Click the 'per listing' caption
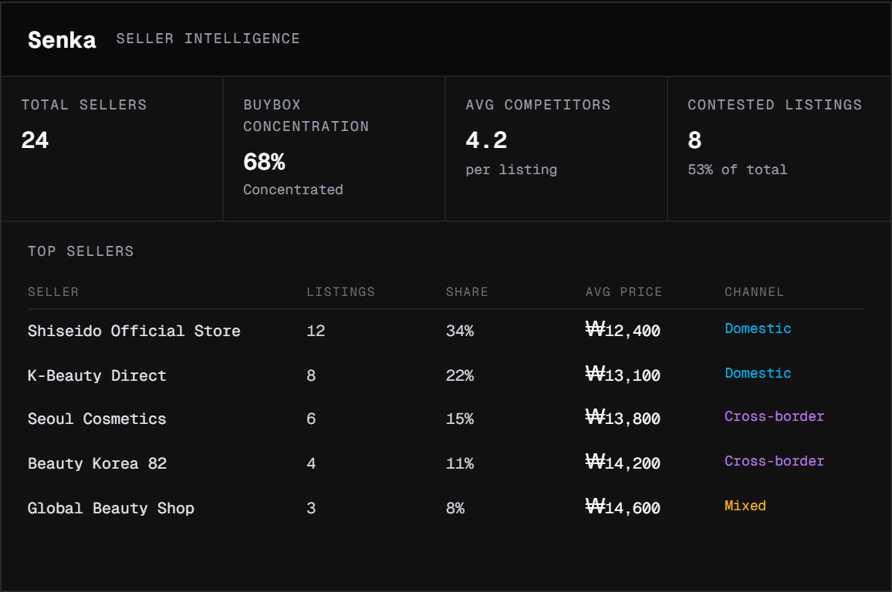The image size is (892, 592). [512, 170]
